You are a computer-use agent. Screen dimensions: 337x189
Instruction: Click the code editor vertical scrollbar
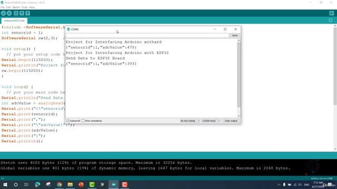click(x=335, y=67)
